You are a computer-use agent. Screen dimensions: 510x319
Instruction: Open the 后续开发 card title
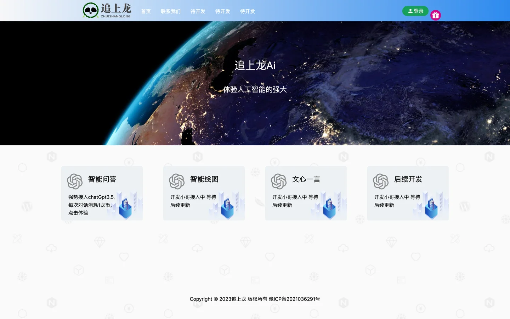tap(408, 179)
